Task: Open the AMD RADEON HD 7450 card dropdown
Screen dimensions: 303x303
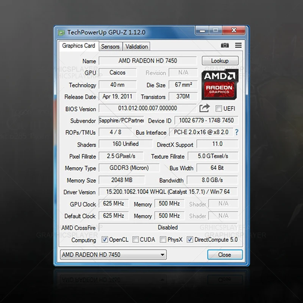Action: (x=113, y=255)
